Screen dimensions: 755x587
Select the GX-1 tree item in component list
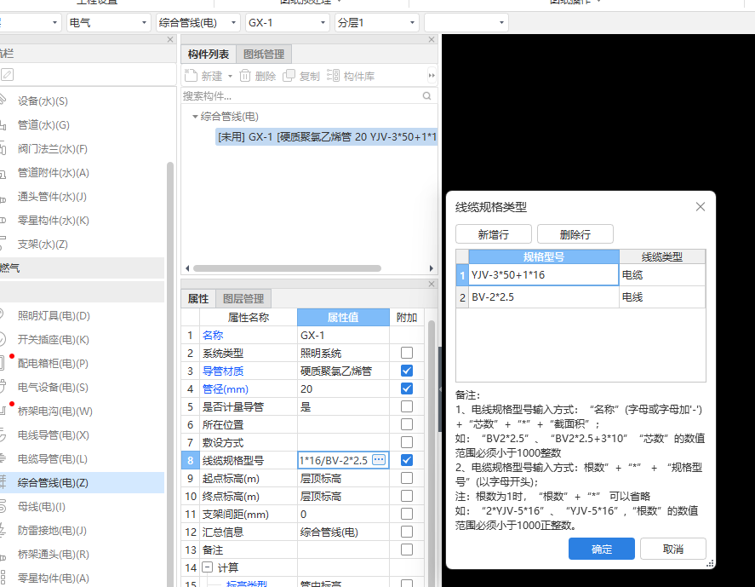tap(327, 137)
